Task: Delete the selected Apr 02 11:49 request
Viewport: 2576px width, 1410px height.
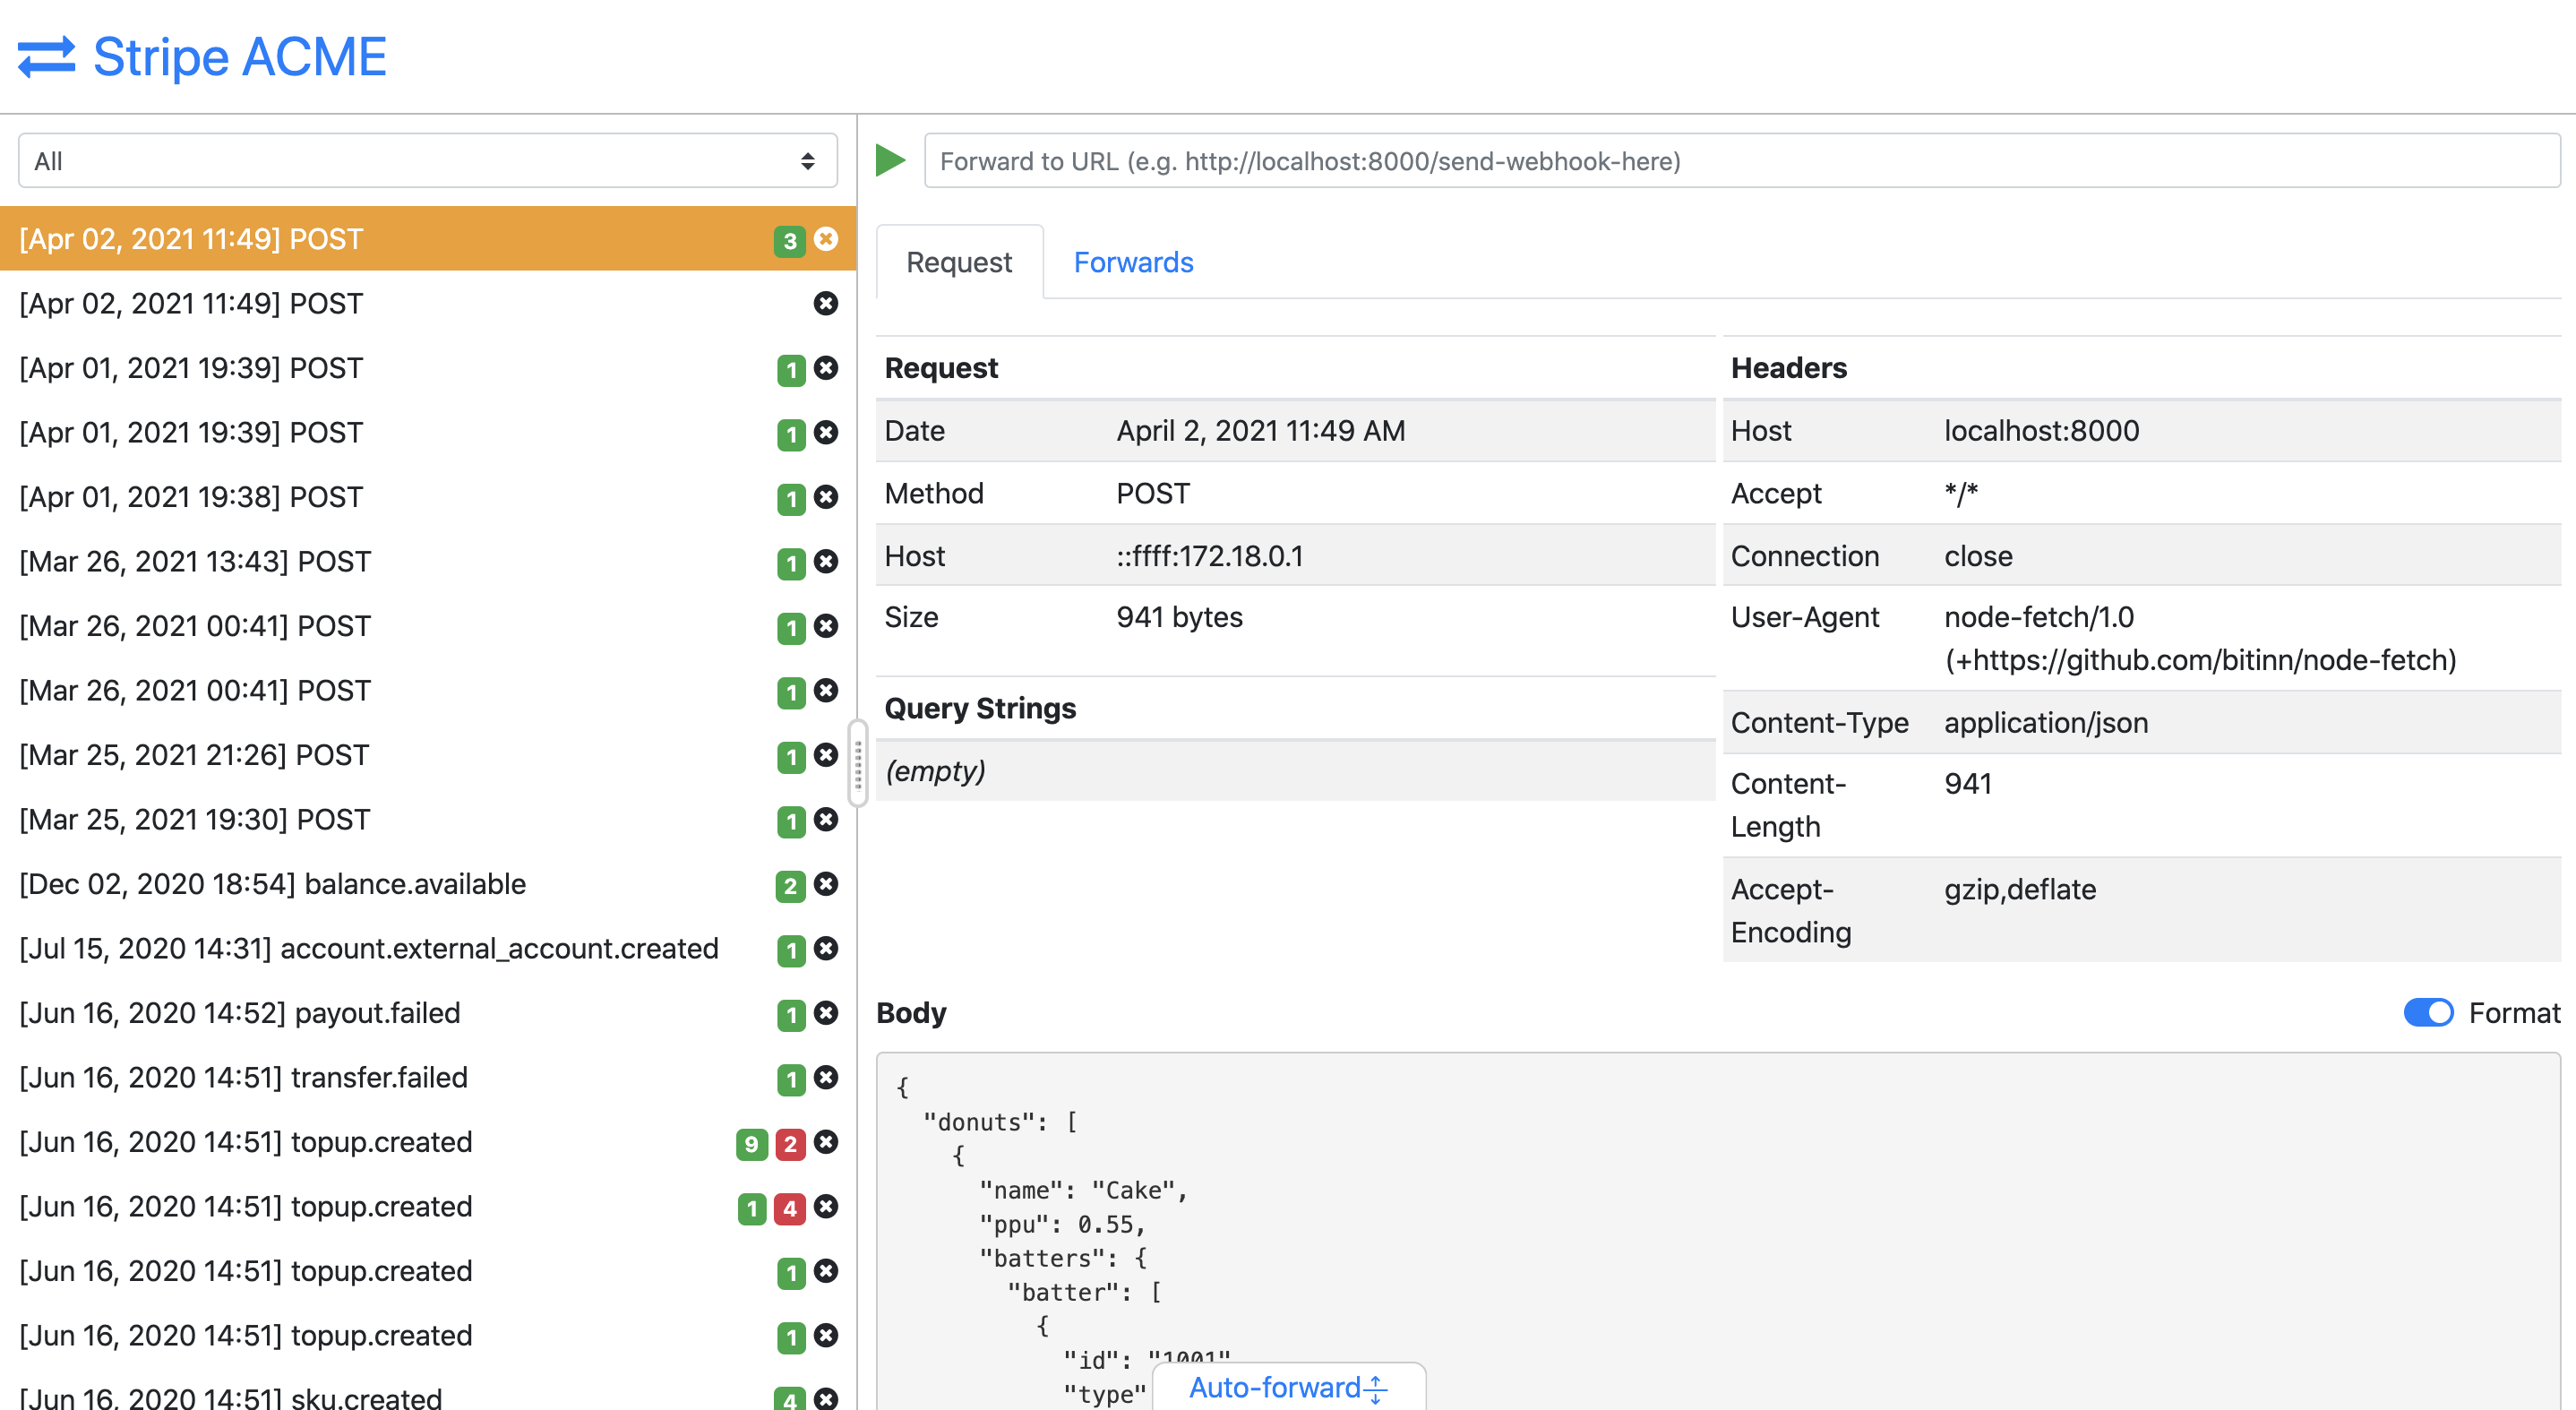Action: [x=826, y=239]
